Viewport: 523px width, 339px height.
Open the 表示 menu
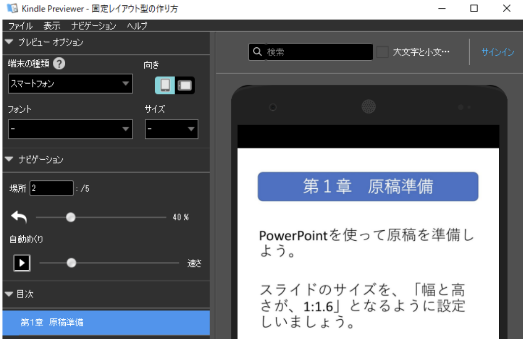pyautogui.click(x=52, y=26)
